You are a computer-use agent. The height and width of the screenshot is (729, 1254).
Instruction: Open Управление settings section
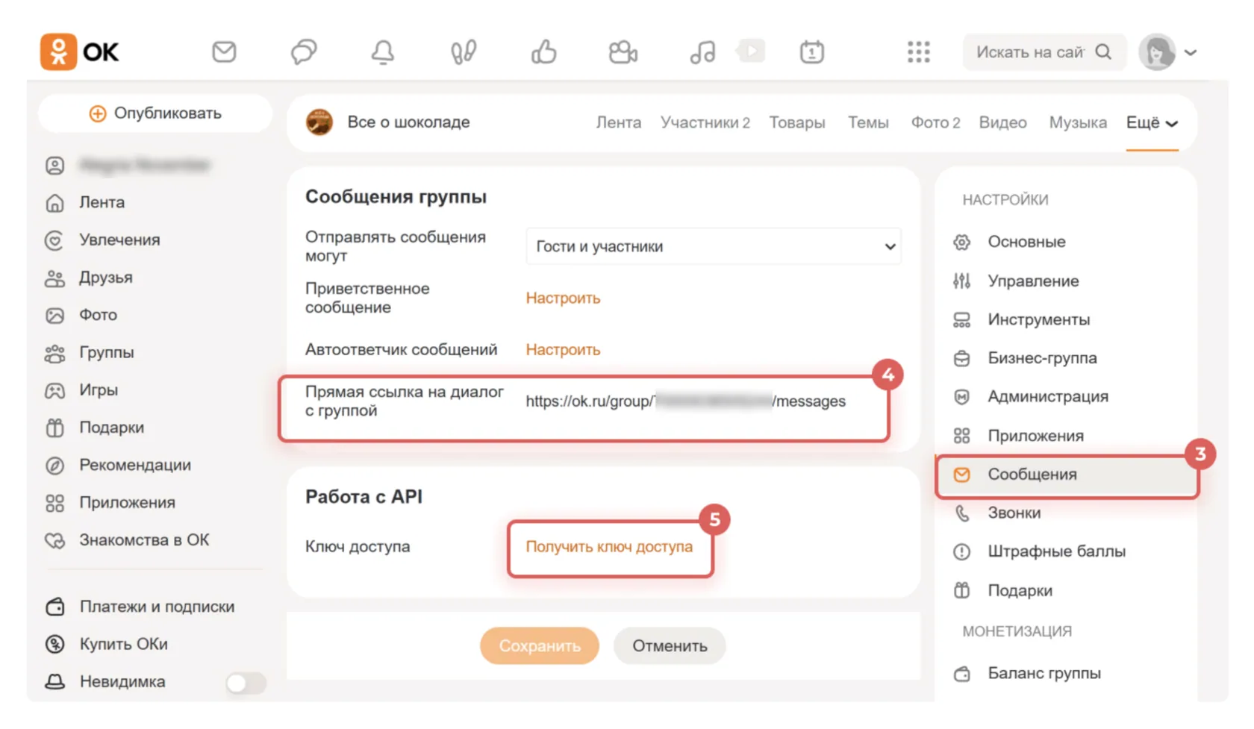click(1033, 281)
